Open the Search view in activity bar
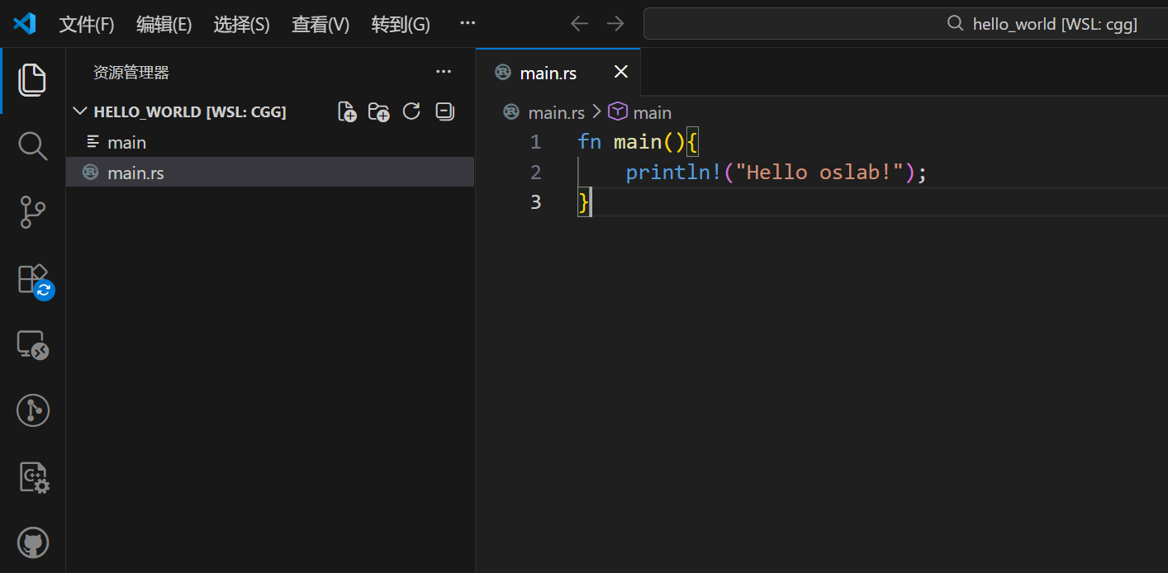The image size is (1168, 573). [x=32, y=146]
